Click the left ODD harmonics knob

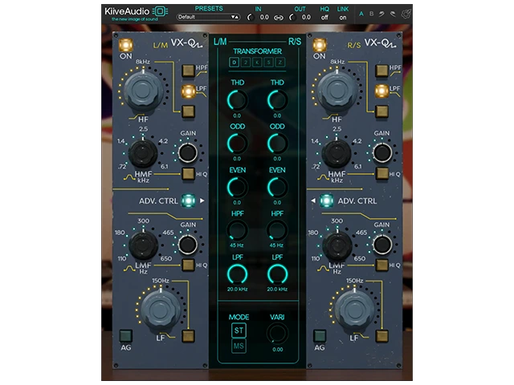coord(238,144)
